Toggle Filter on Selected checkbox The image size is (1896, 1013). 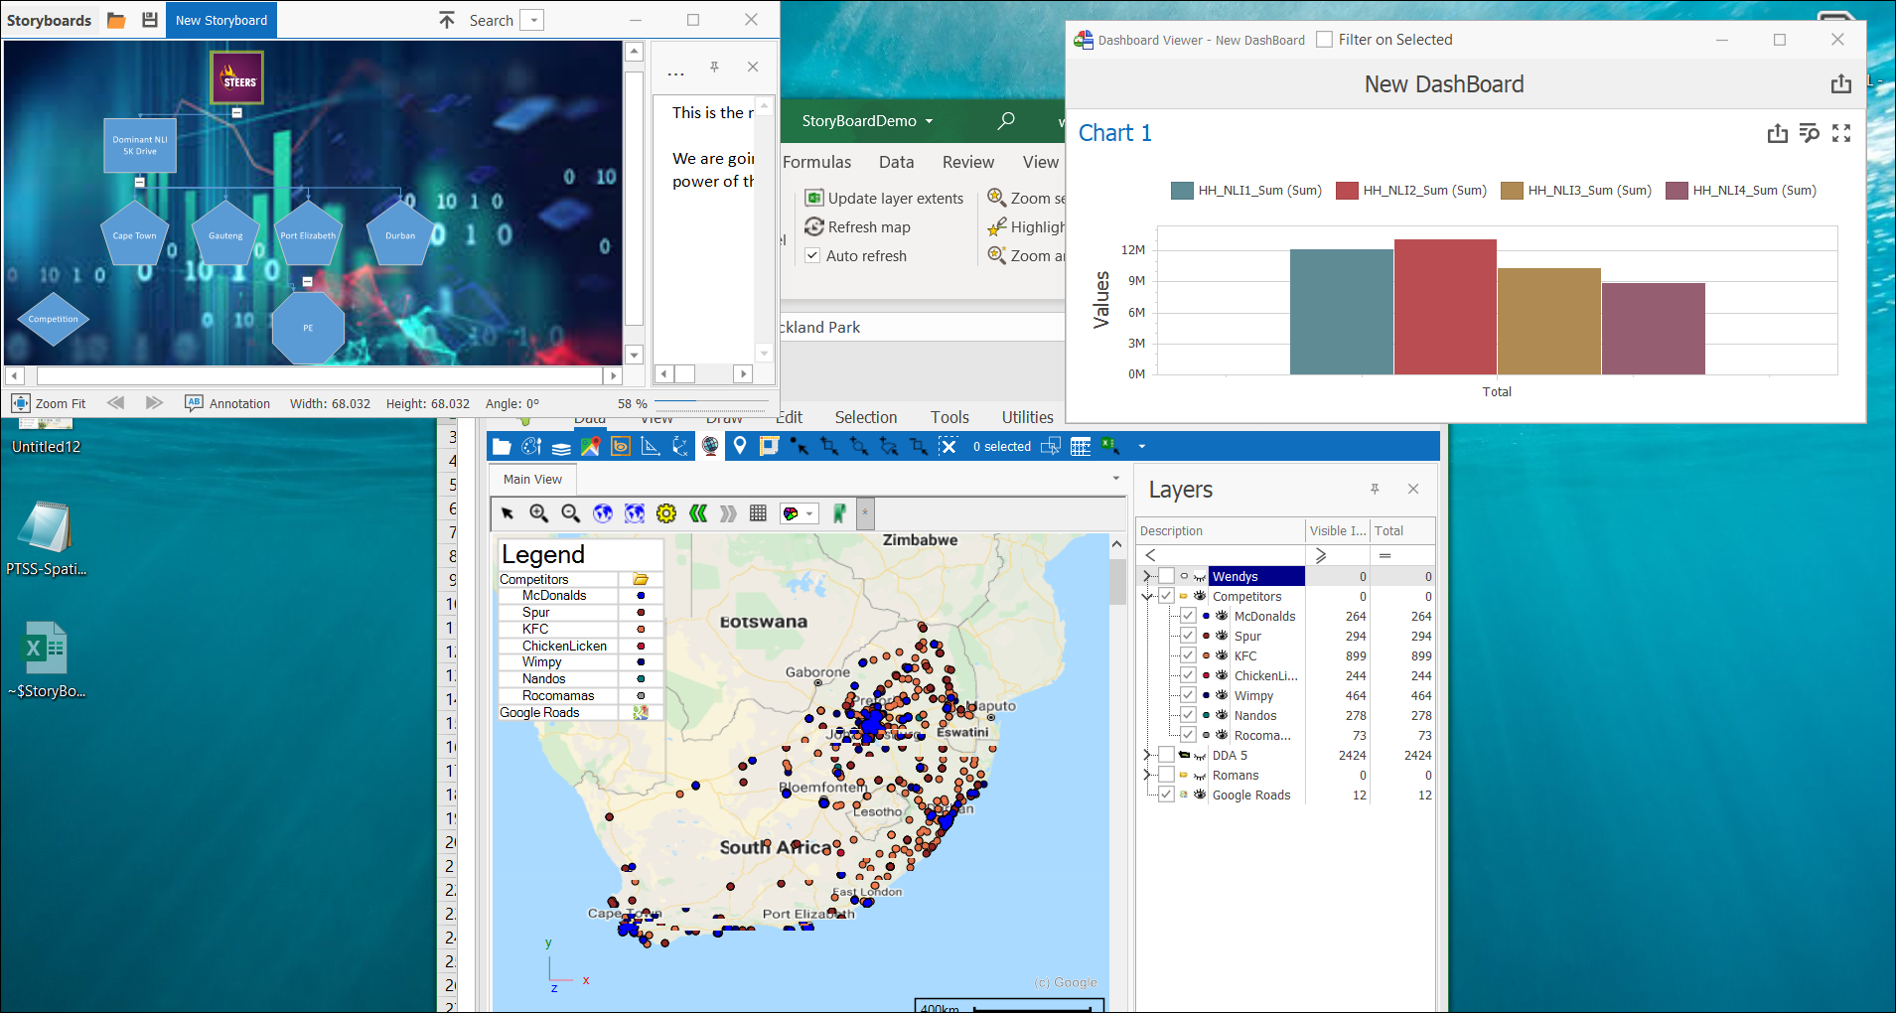tap(1324, 40)
